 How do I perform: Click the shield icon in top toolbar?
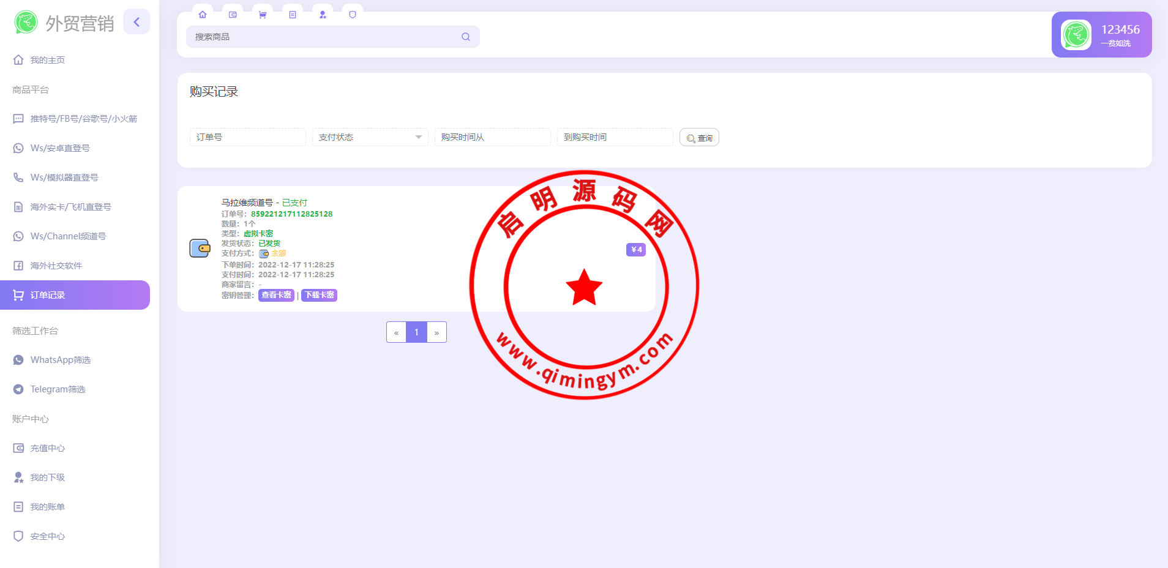coord(353,15)
